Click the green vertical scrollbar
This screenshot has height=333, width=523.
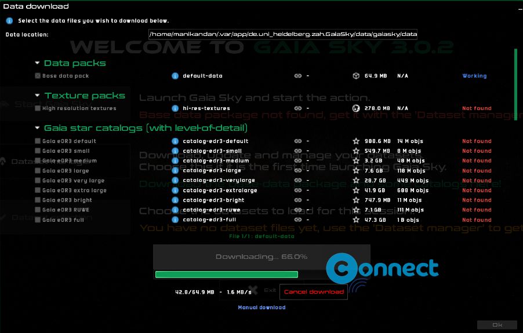pos(515,84)
